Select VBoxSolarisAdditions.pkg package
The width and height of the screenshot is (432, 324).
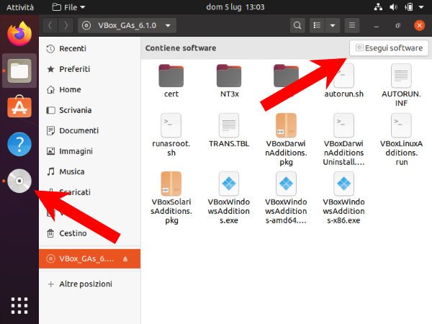tap(171, 198)
